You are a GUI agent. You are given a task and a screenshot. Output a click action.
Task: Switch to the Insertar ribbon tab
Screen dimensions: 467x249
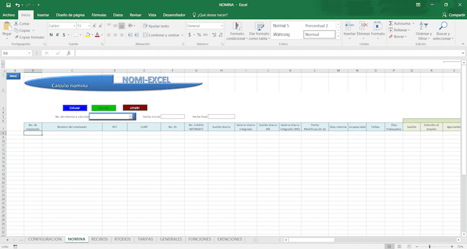point(43,15)
